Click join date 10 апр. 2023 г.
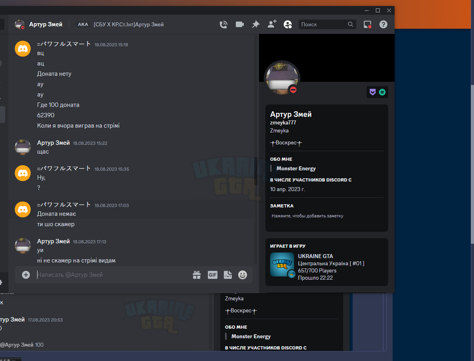This screenshot has width=474, height=361. (x=288, y=189)
